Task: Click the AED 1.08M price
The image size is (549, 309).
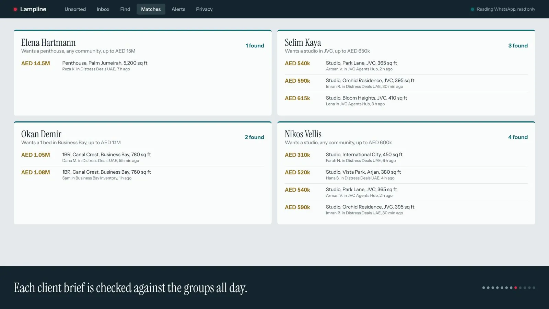Action: tap(35, 173)
